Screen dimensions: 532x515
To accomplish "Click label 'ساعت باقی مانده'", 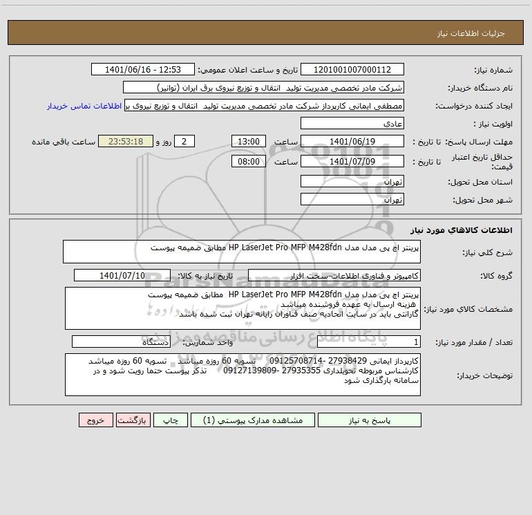I will [x=64, y=142].
